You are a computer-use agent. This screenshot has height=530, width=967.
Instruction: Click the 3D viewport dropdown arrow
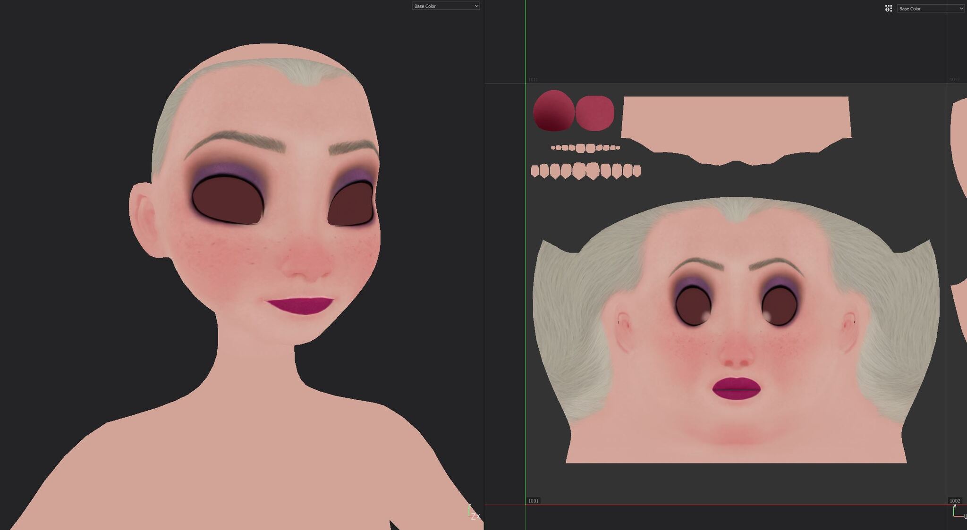click(x=476, y=6)
